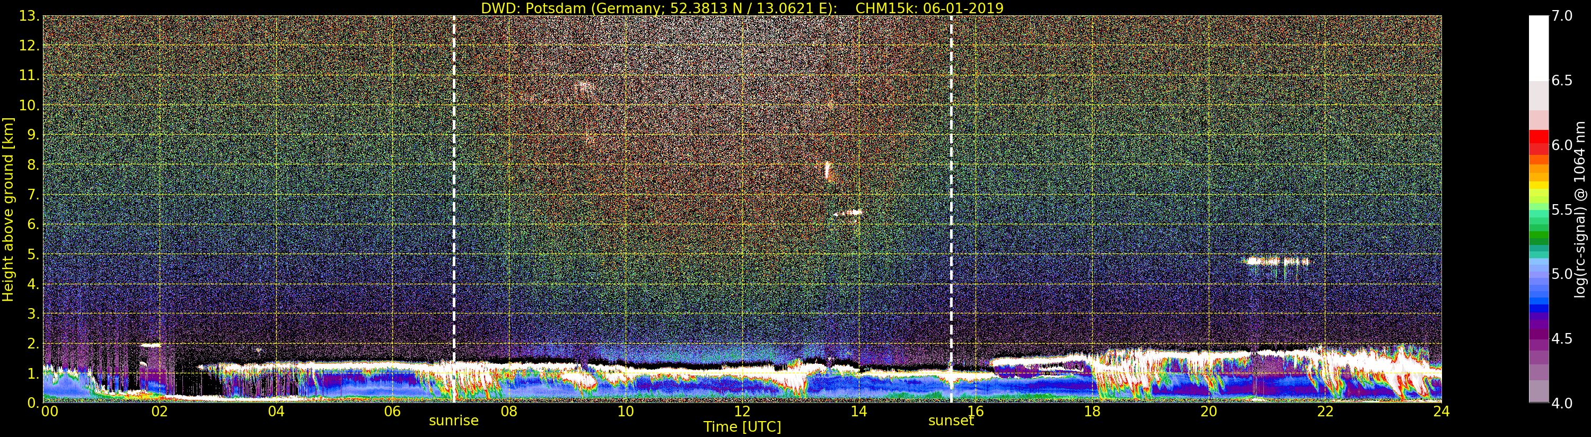Click the height axis tick label '6.'
Screen dimensions: 1591x437
(33, 224)
